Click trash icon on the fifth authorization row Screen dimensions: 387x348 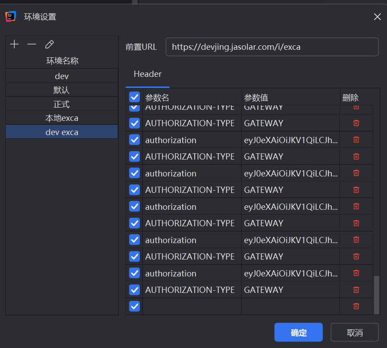356,273
